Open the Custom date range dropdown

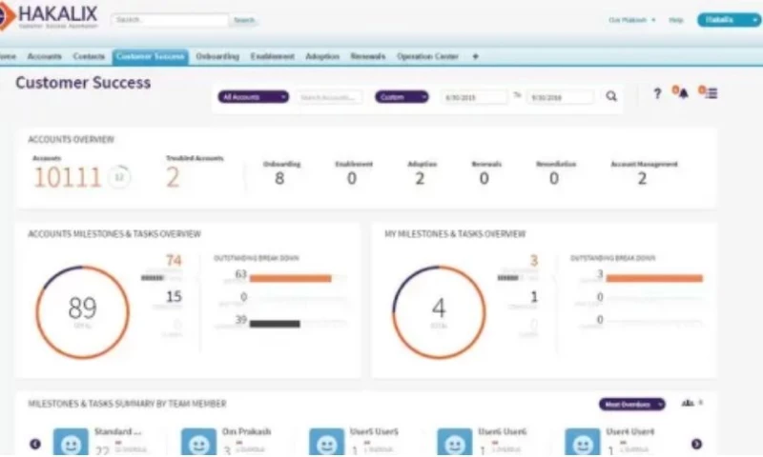click(x=401, y=96)
